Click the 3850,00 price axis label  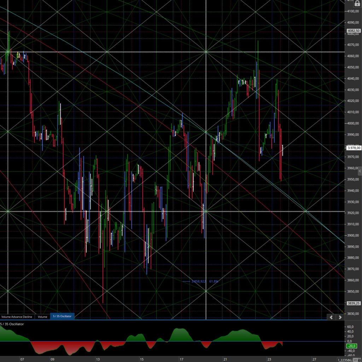[x=353, y=291]
